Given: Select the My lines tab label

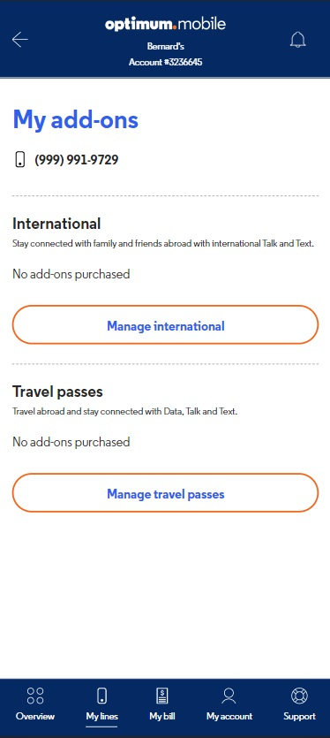Looking at the screenshot, I should point(102,717).
